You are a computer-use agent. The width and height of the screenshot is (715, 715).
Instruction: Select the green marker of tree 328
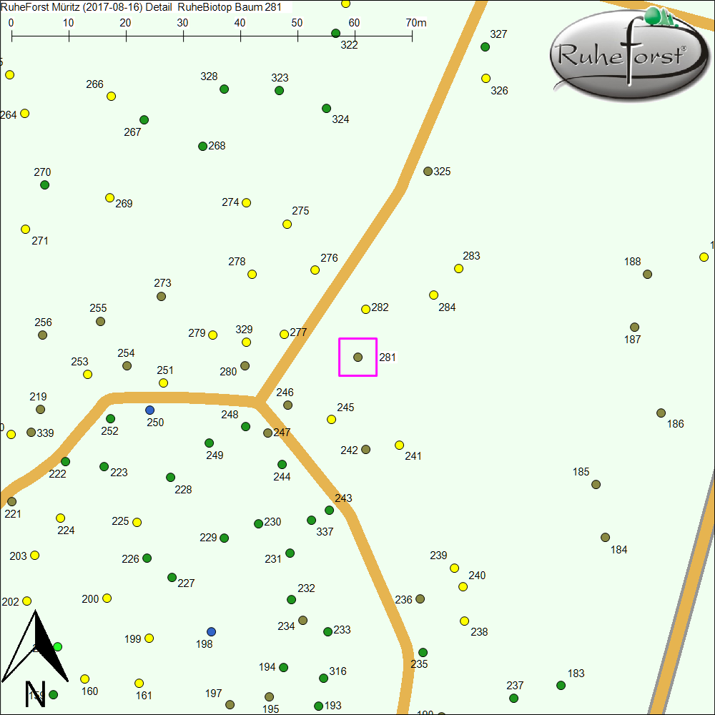224,89
